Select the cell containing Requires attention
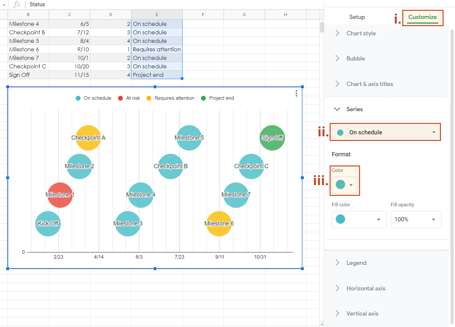 tap(156, 49)
